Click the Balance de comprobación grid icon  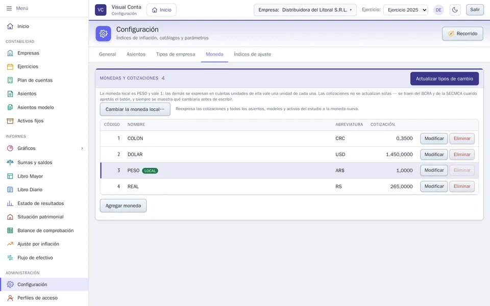[x=10, y=231]
